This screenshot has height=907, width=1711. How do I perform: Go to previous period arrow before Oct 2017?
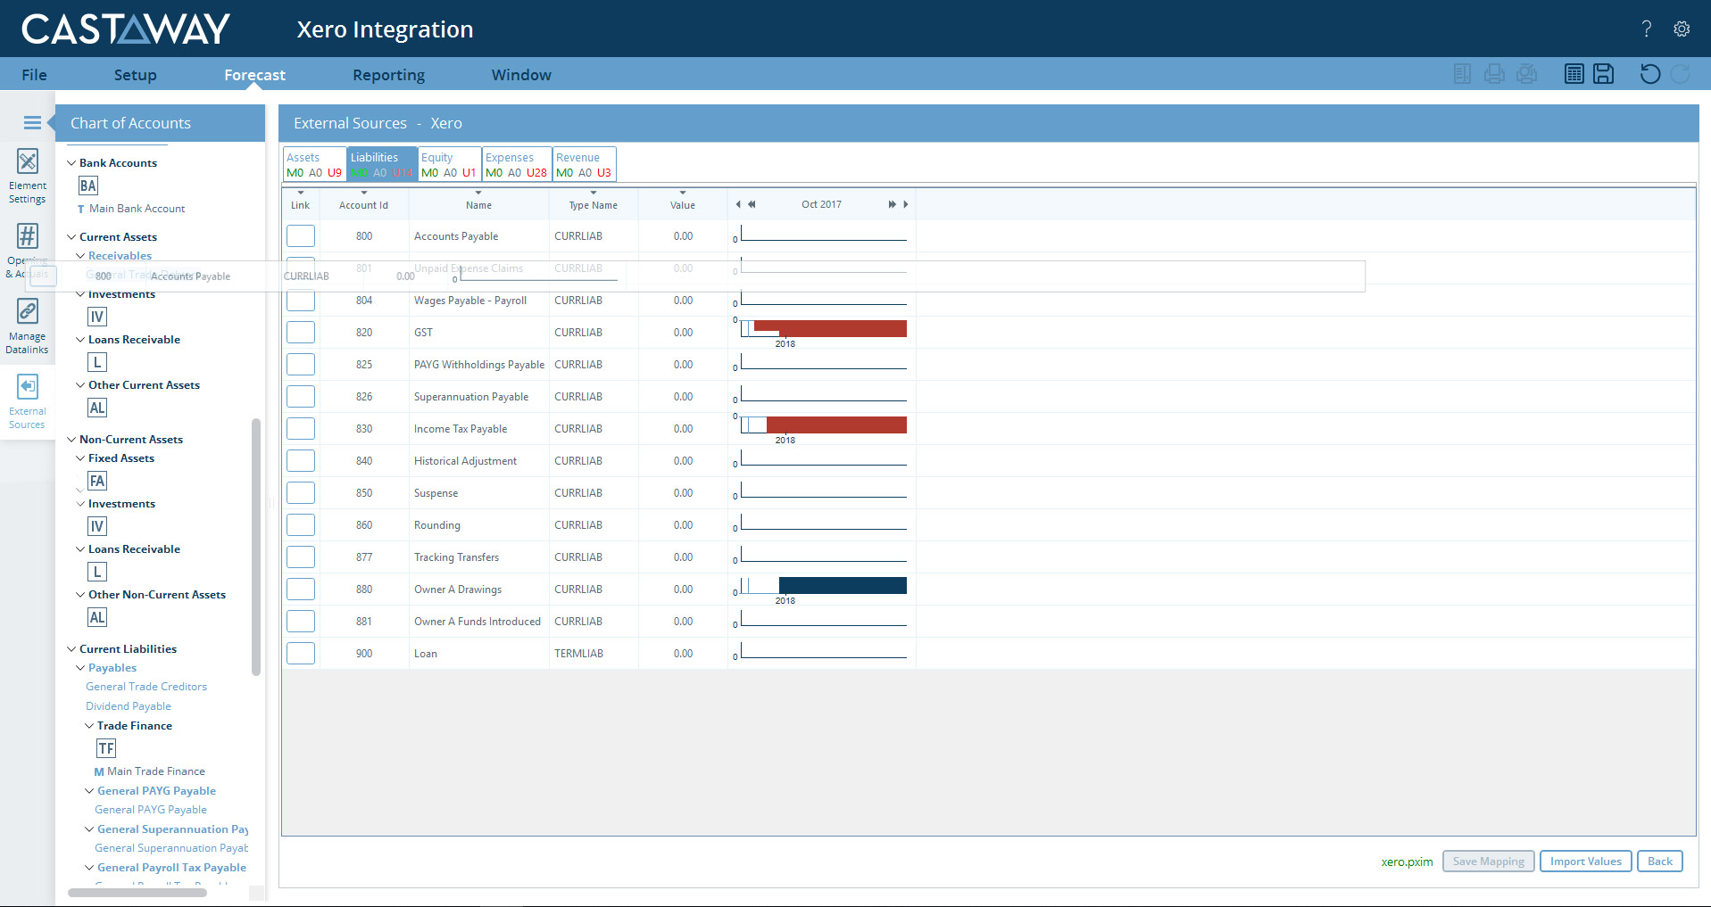[738, 204]
